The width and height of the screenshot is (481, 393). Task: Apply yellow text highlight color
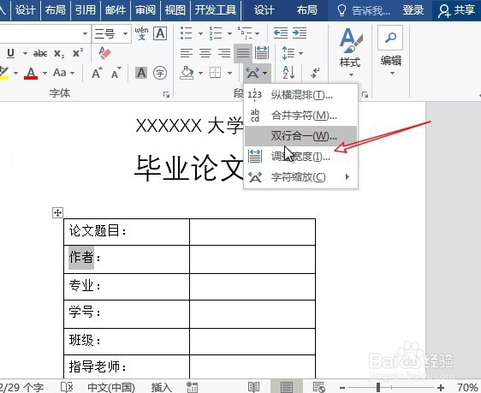point(4,74)
